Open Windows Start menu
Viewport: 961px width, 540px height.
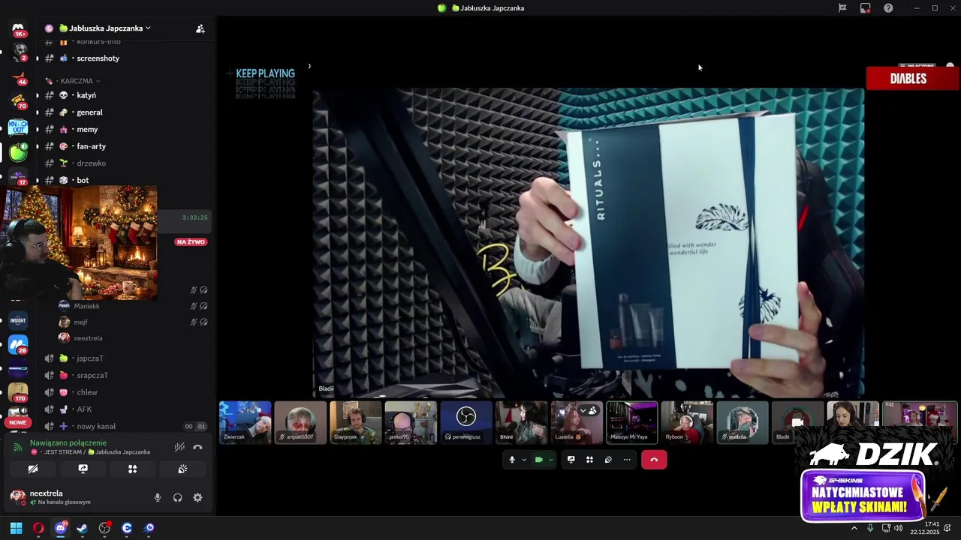tap(16, 528)
